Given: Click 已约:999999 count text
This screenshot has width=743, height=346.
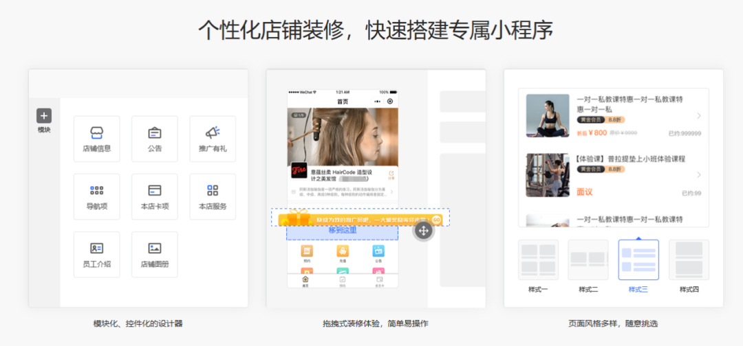Looking at the screenshot, I should (685, 134).
